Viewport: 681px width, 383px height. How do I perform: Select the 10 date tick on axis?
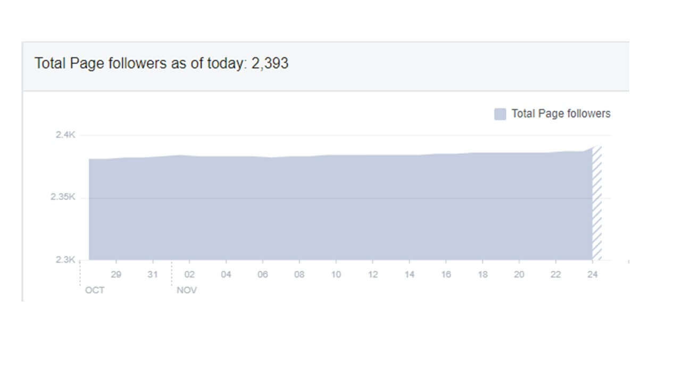click(x=336, y=274)
